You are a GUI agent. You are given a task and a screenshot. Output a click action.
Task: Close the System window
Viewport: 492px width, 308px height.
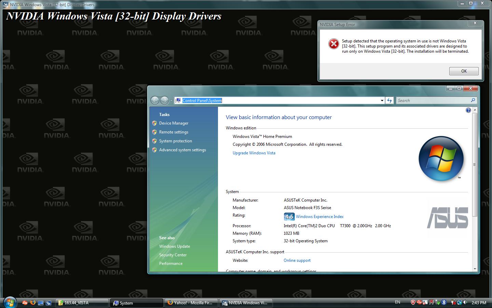pos(470,88)
